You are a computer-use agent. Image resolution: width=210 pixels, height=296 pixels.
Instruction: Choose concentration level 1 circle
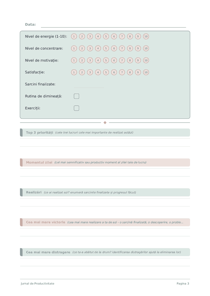point(74,48)
